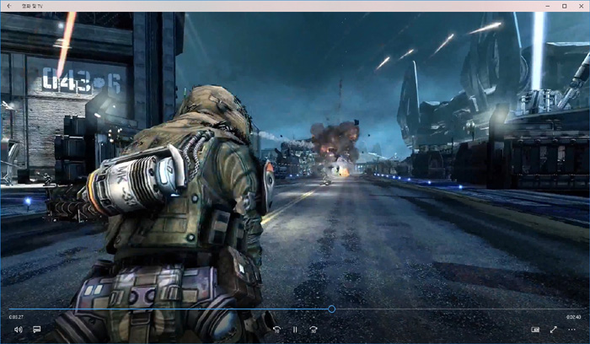Viewport: 590px width, 344px height.
Task: Maximize the player window
Action: click(x=565, y=6)
